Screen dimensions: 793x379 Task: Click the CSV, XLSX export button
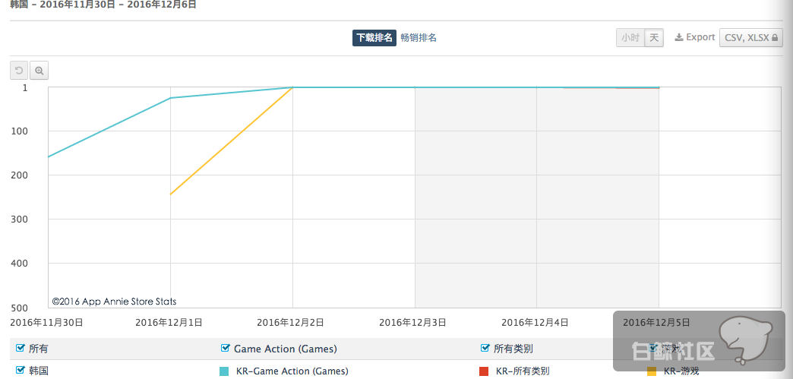pos(751,37)
